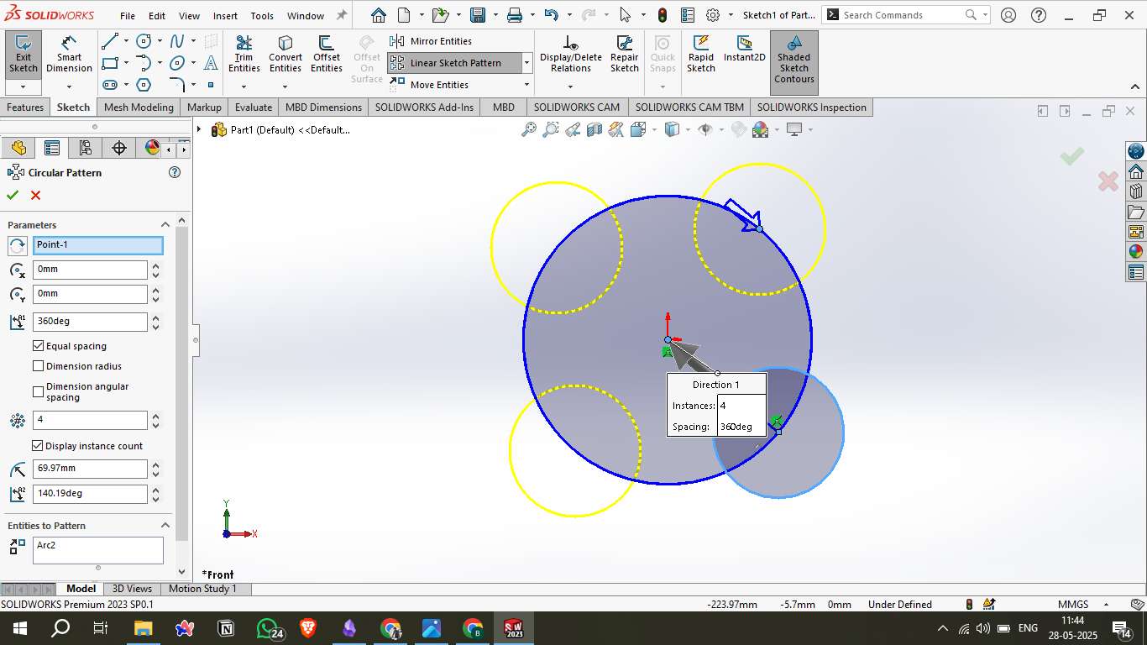Click Edit Appearance color sphere icon
The height and width of the screenshot is (645, 1147).
click(x=761, y=129)
